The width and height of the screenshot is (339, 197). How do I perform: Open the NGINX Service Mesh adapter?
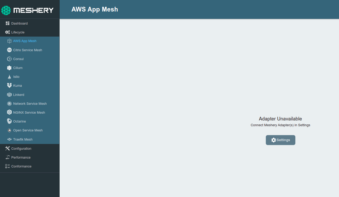pyautogui.click(x=9, y=112)
